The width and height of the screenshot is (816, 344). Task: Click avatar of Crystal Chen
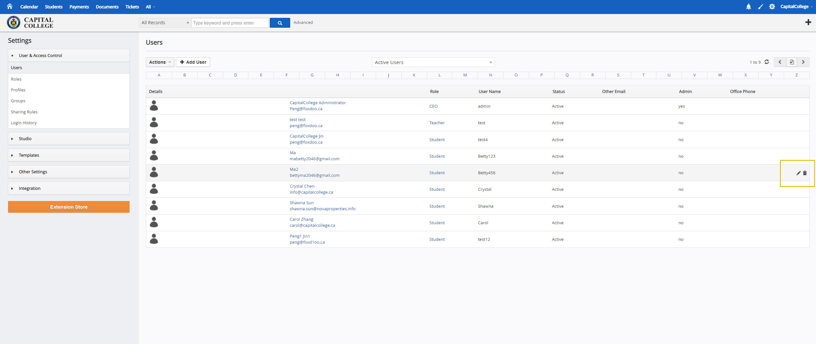(x=154, y=189)
